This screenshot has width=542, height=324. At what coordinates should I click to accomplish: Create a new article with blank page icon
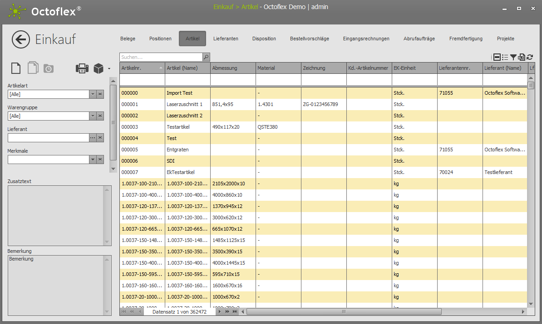[x=16, y=68]
